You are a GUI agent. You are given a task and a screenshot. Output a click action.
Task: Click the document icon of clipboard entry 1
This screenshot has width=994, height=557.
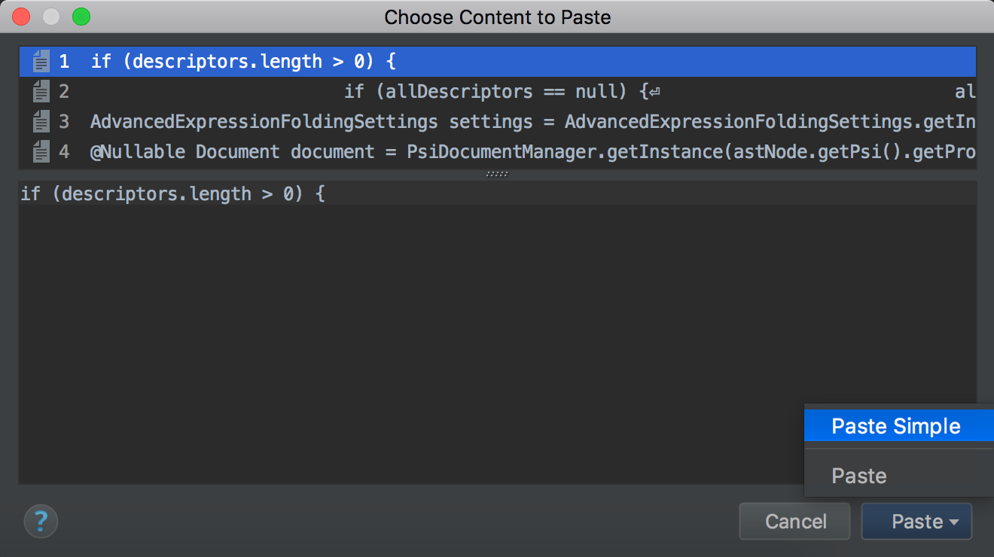point(41,61)
